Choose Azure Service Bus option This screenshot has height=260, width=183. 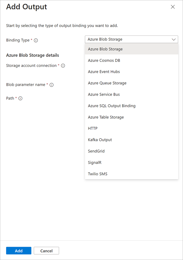click(132, 94)
